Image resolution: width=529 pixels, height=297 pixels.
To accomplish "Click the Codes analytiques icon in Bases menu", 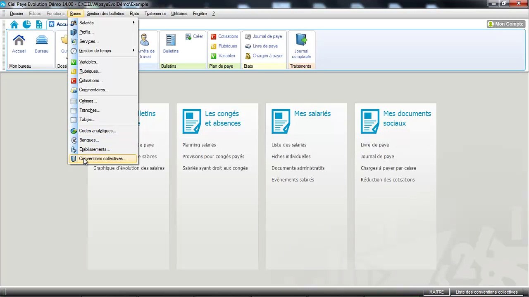I will click(74, 131).
